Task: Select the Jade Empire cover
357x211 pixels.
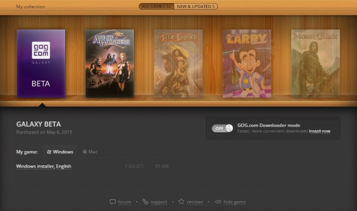Action: [178, 63]
